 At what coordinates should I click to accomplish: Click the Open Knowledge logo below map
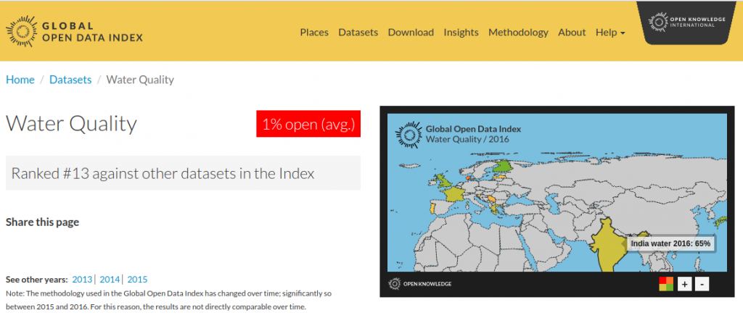pos(419,284)
